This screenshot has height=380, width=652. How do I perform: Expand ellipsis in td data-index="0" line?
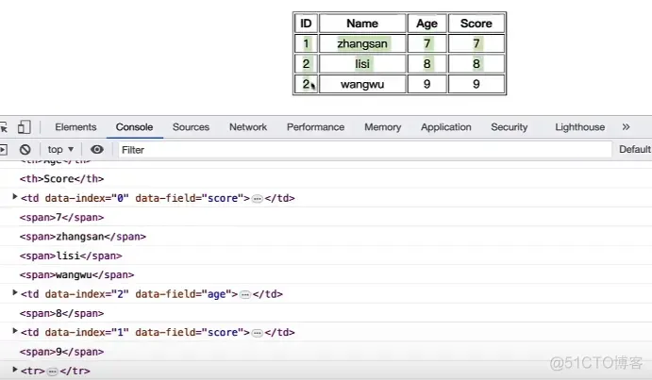click(x=258, y=199)
